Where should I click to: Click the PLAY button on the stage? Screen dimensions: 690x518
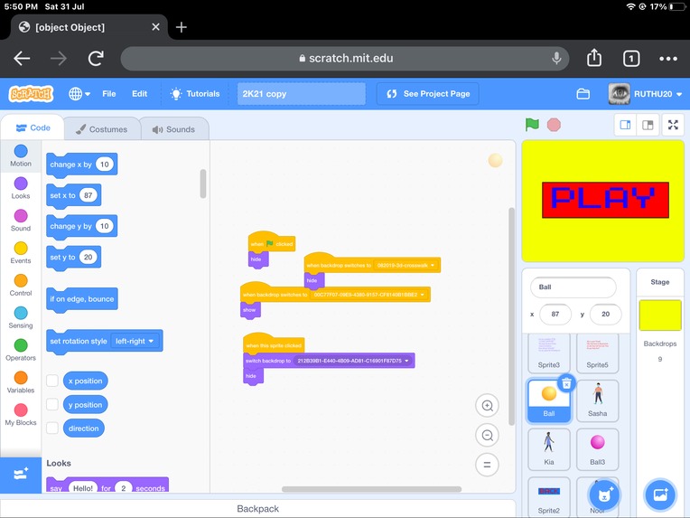tap(605, 200)
